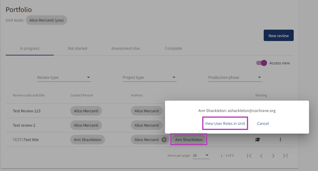Jump to the last page of results
The height and width of the screenshot is (171, 318).
(x=285, y=155)
